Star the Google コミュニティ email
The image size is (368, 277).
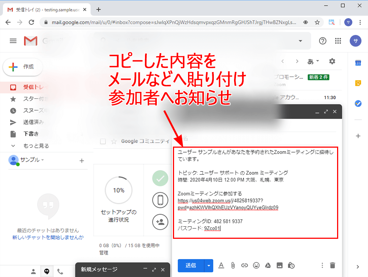114,141
